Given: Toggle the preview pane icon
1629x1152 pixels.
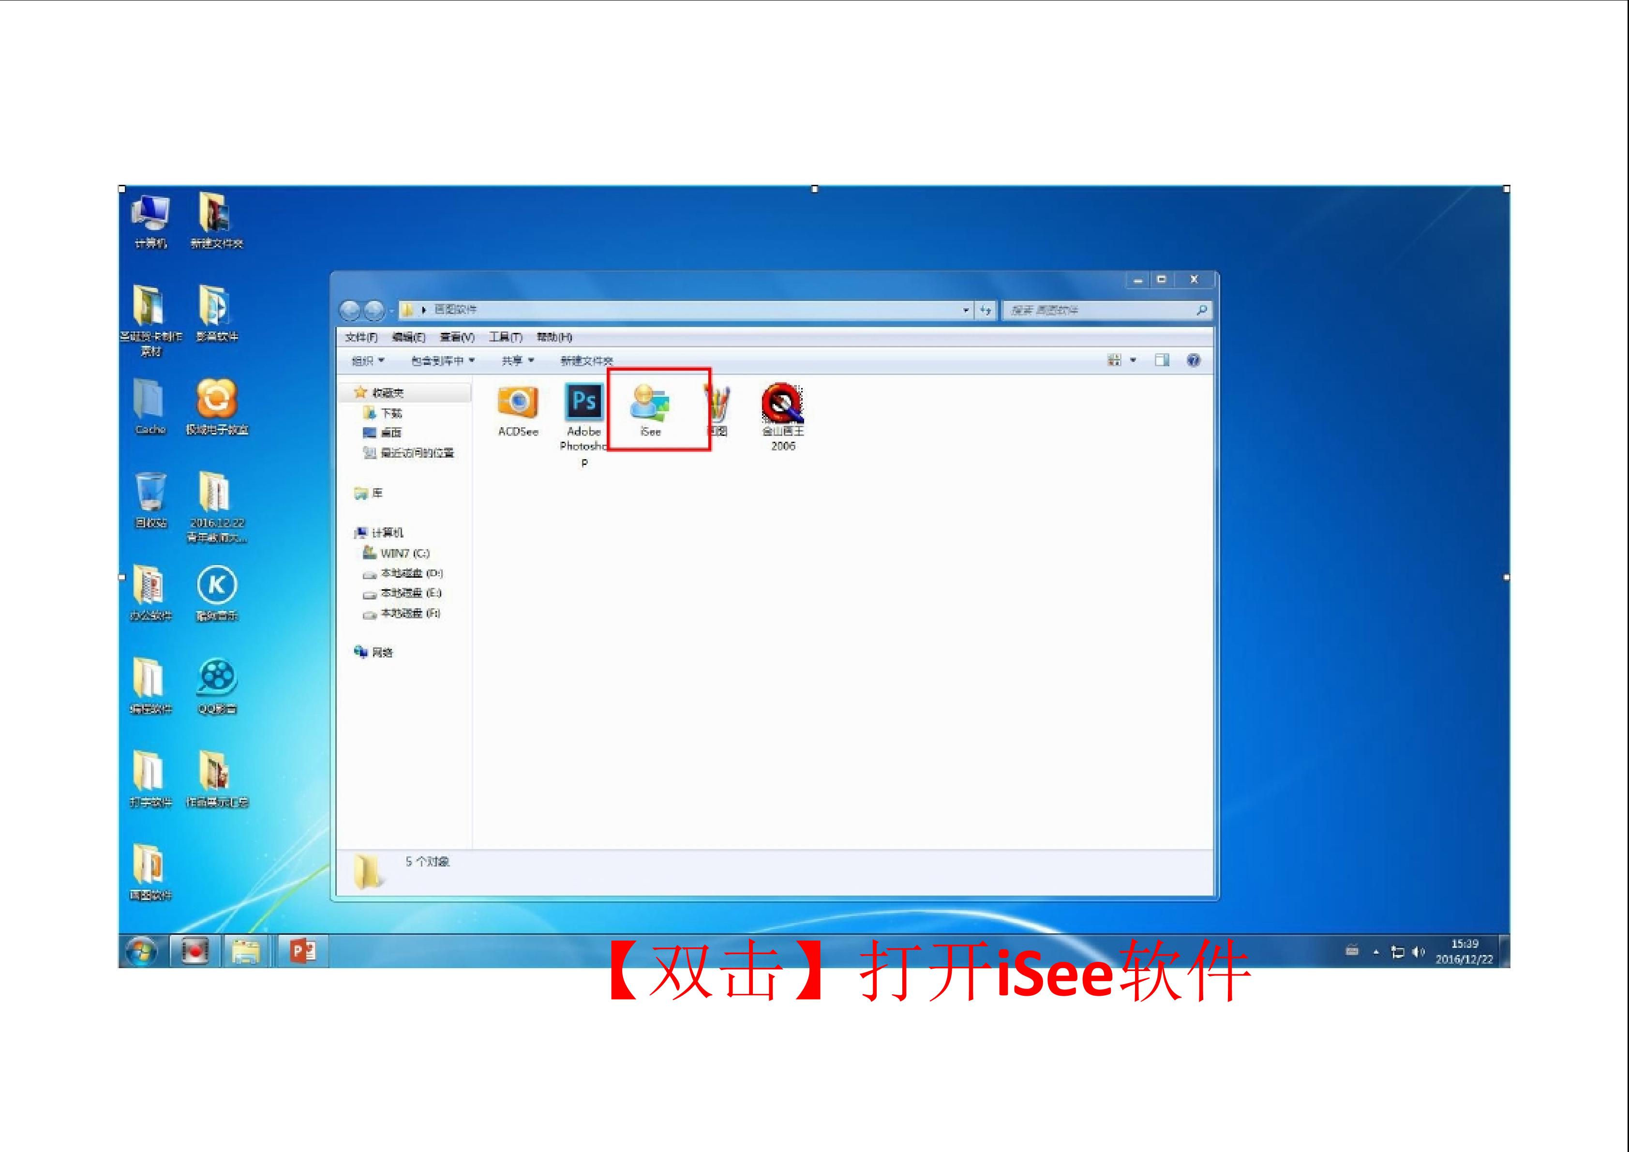Looking at the screenshot, I should tap(1162, 360).
